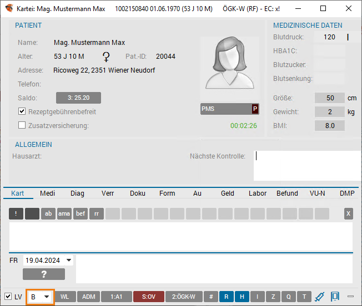Click the white text area below quick buttons
The width and height of the screenshot is (362, 306).
(x=181, y=236)
